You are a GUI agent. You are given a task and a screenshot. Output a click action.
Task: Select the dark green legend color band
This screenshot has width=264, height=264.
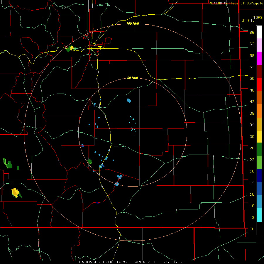259,149
